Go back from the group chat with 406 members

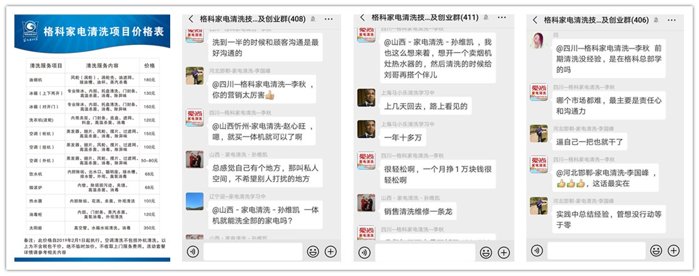pyautogui.click(x=534, y=19)
